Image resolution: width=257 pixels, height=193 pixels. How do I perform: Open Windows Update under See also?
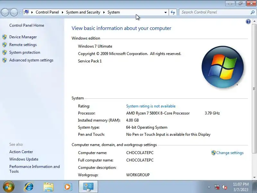24,159
